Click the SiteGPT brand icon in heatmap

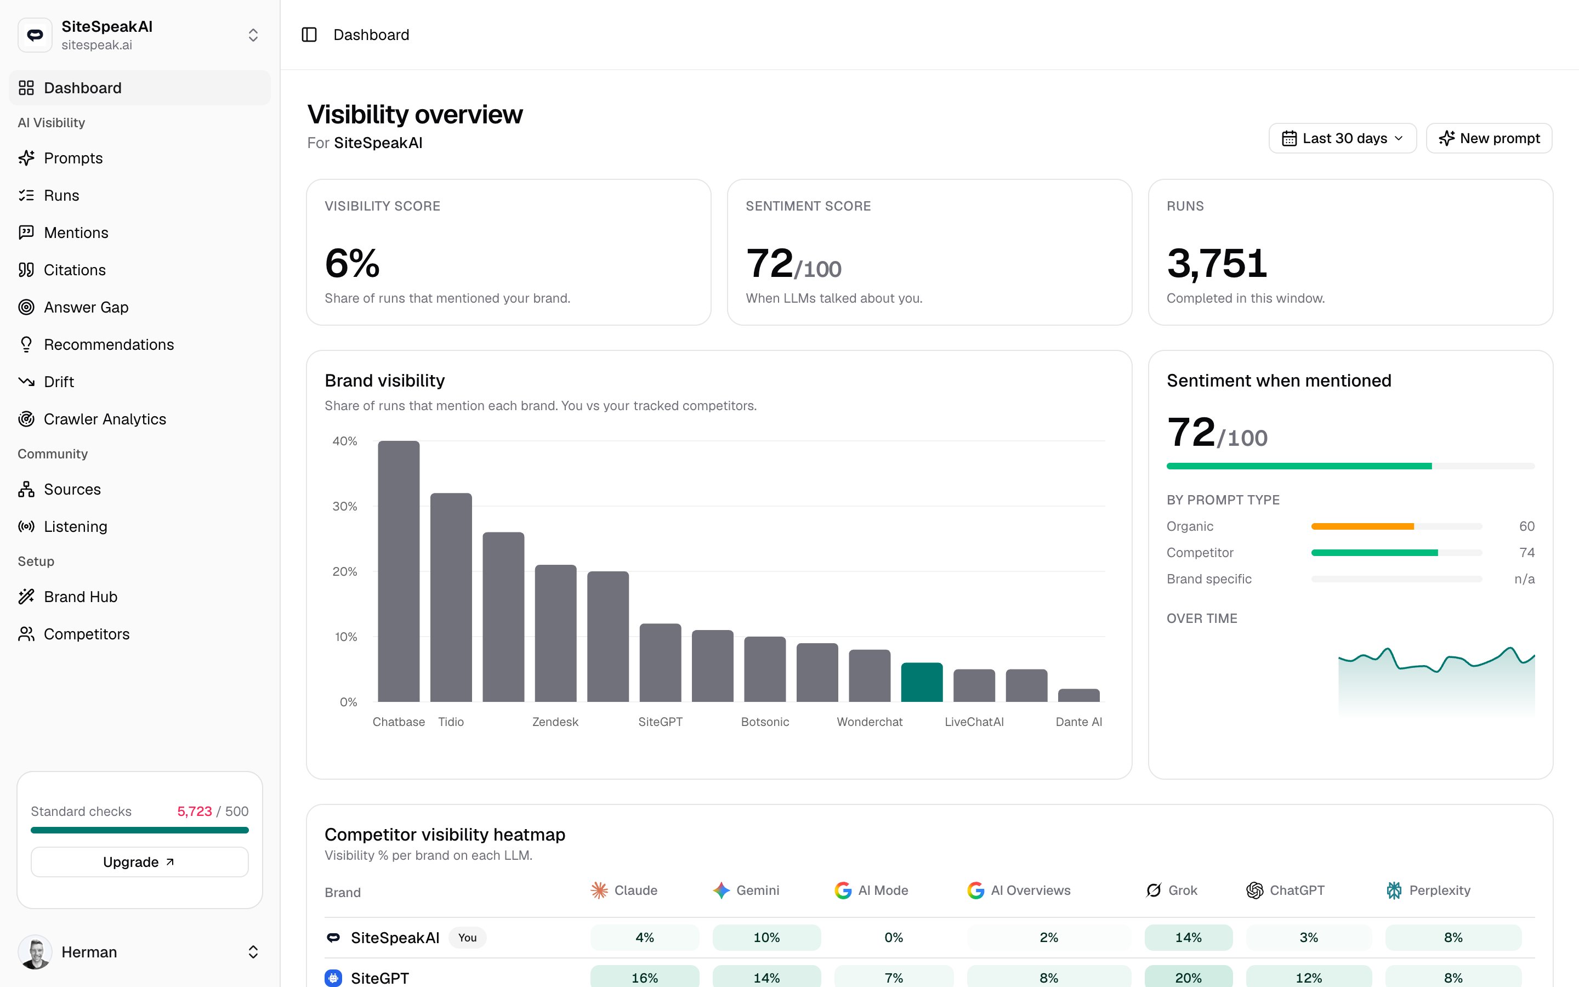[333, 978]
